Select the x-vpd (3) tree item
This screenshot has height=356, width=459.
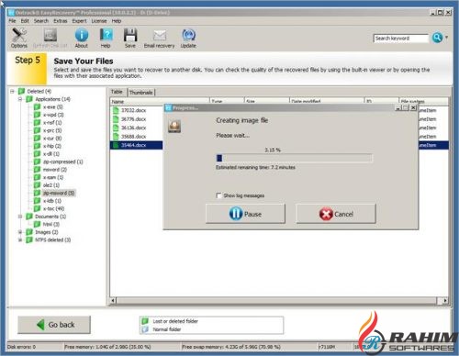(x=53, y=115)
